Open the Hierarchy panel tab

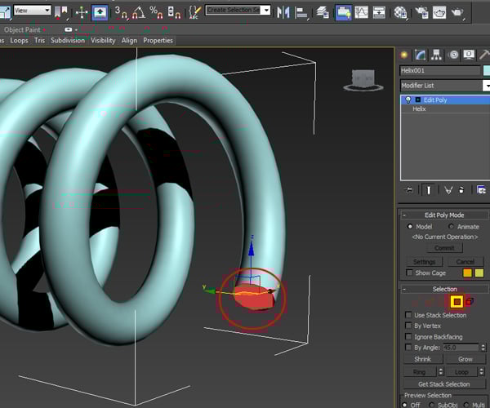coord(436,55)
